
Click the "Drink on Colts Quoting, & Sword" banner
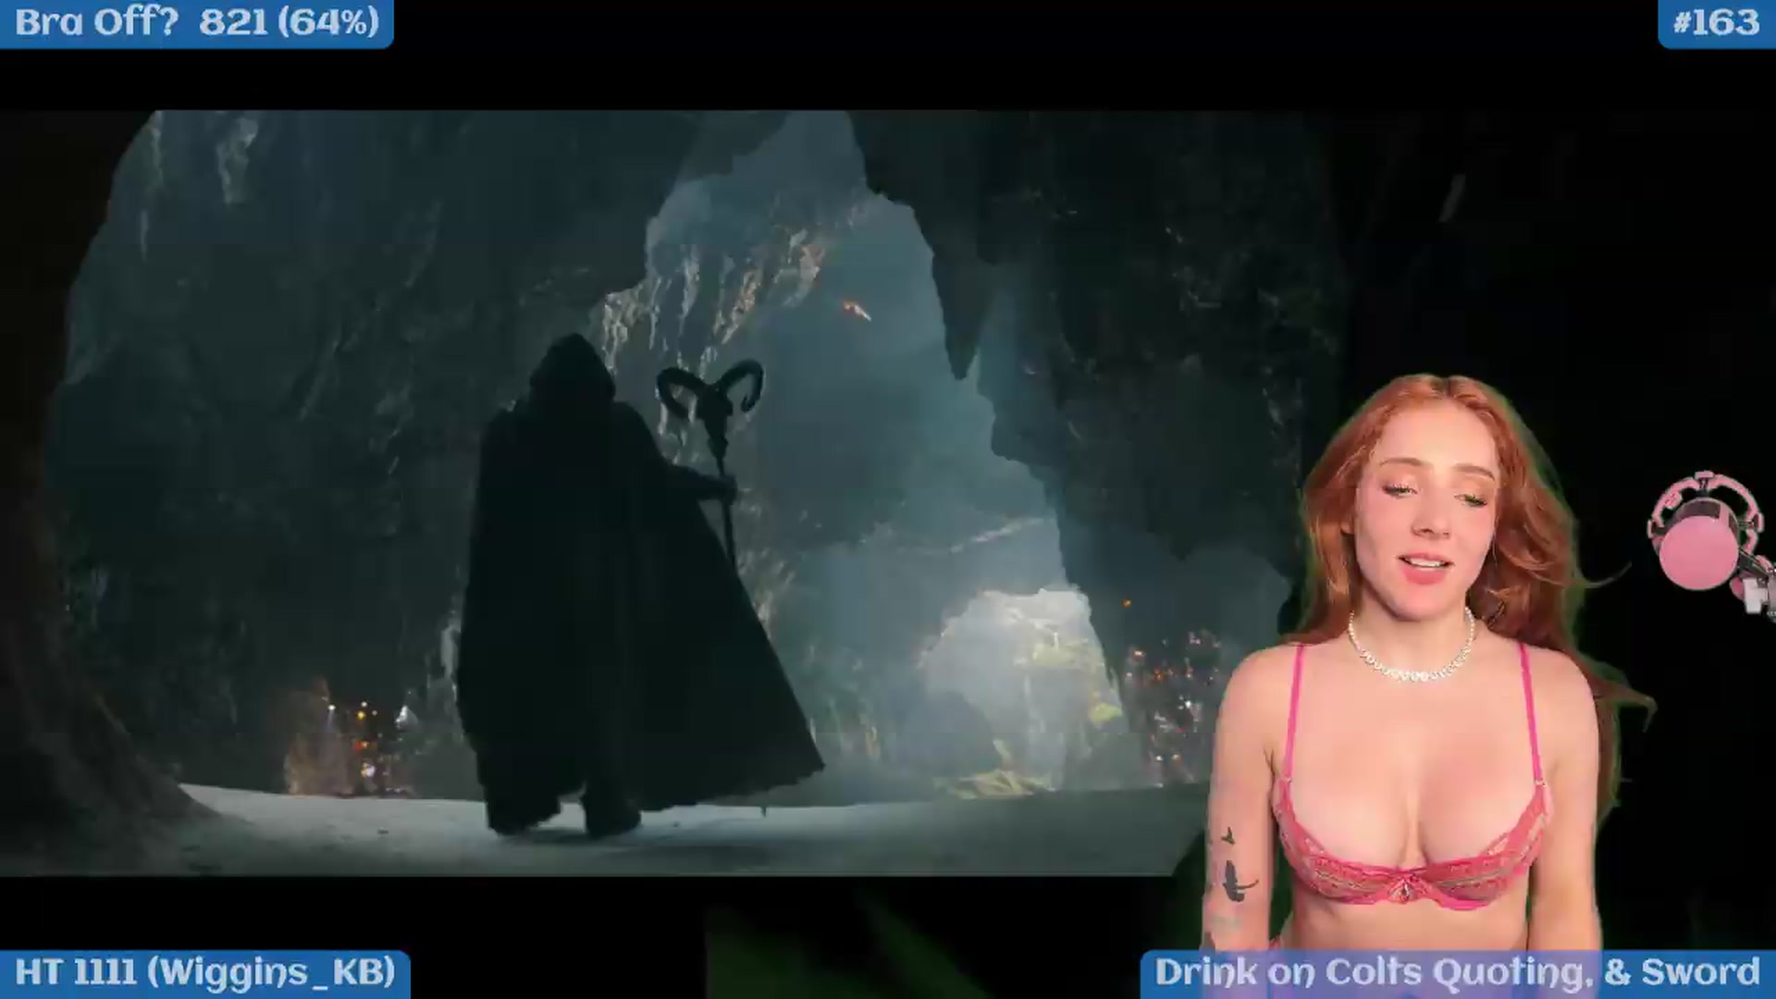pyautogui.click(x=1457, y=974)
